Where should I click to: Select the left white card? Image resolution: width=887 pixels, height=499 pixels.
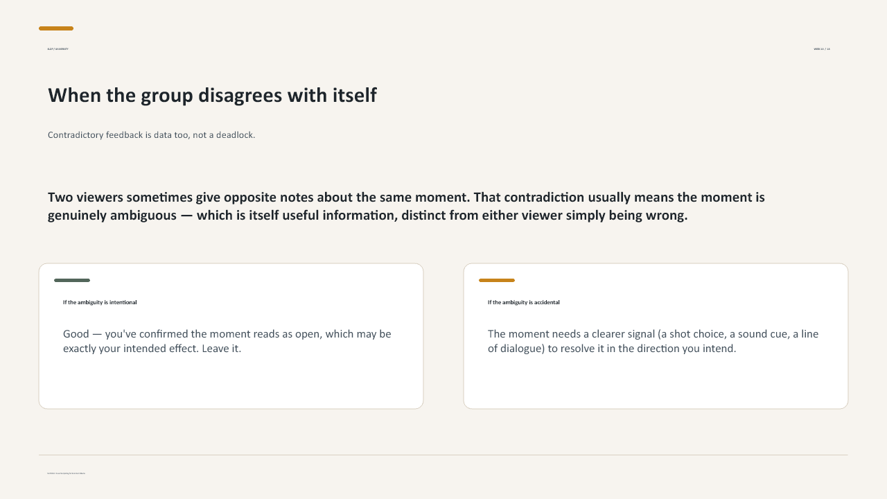[231, 336]
